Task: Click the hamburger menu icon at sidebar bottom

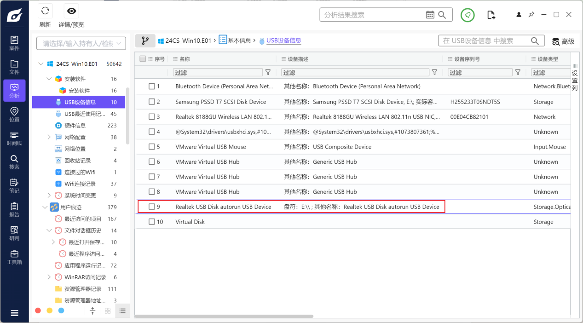Action: (14, 313)
